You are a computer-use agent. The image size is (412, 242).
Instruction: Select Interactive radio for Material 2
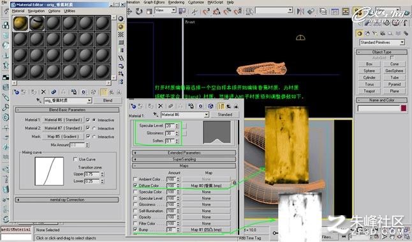click(x=94, y=128)
